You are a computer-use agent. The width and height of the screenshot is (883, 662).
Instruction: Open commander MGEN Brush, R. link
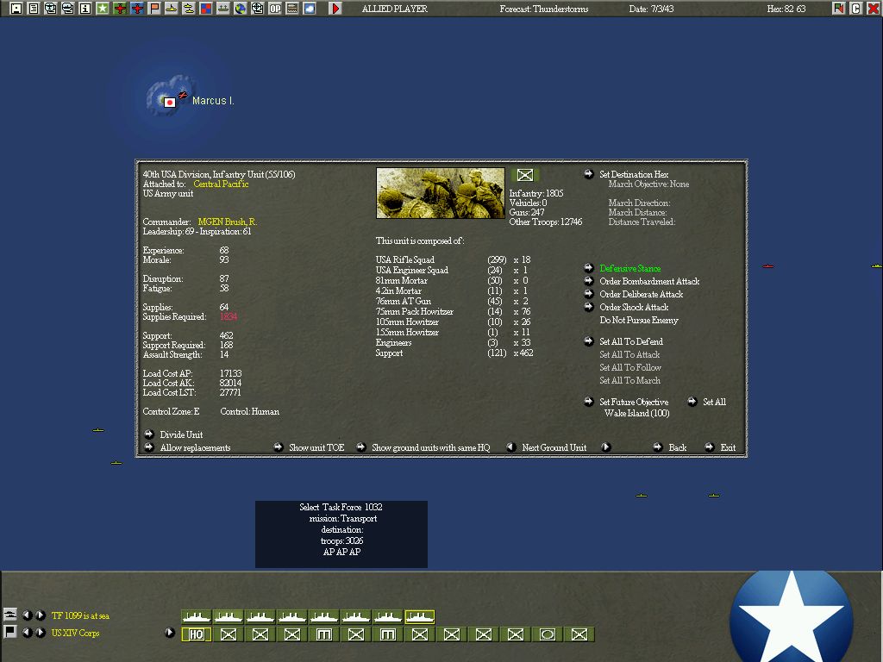click(x=228, y=222)
